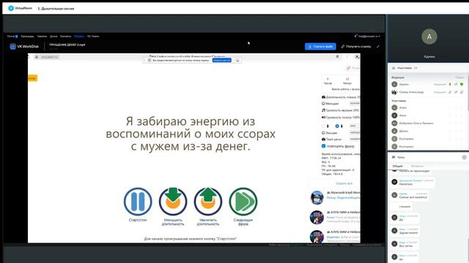
Task: Click the round button in Чаты header
Action: 464,157
